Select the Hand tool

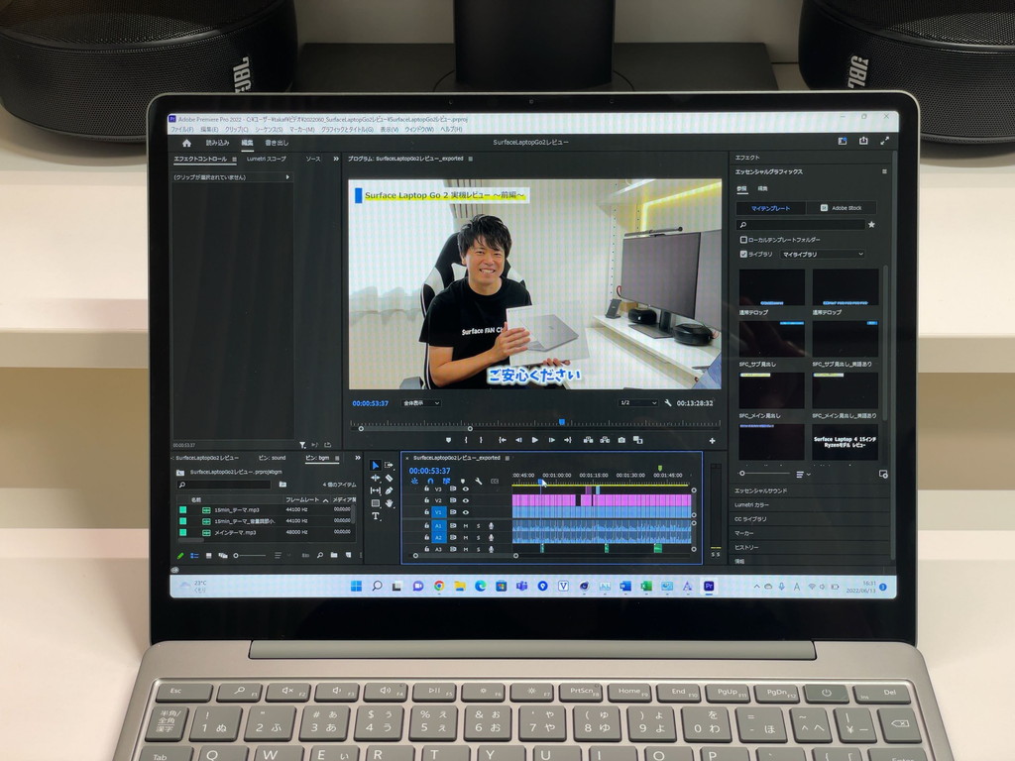389,503
